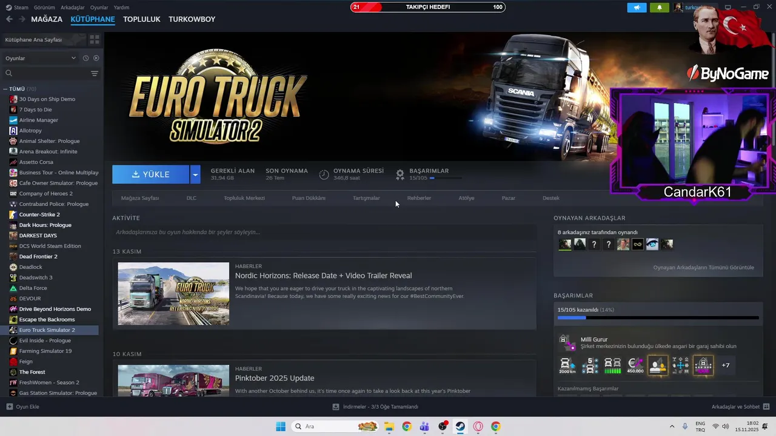Open Microsoft Teams from the taskbar
This screenshot has height=436, width=776.
424,426
